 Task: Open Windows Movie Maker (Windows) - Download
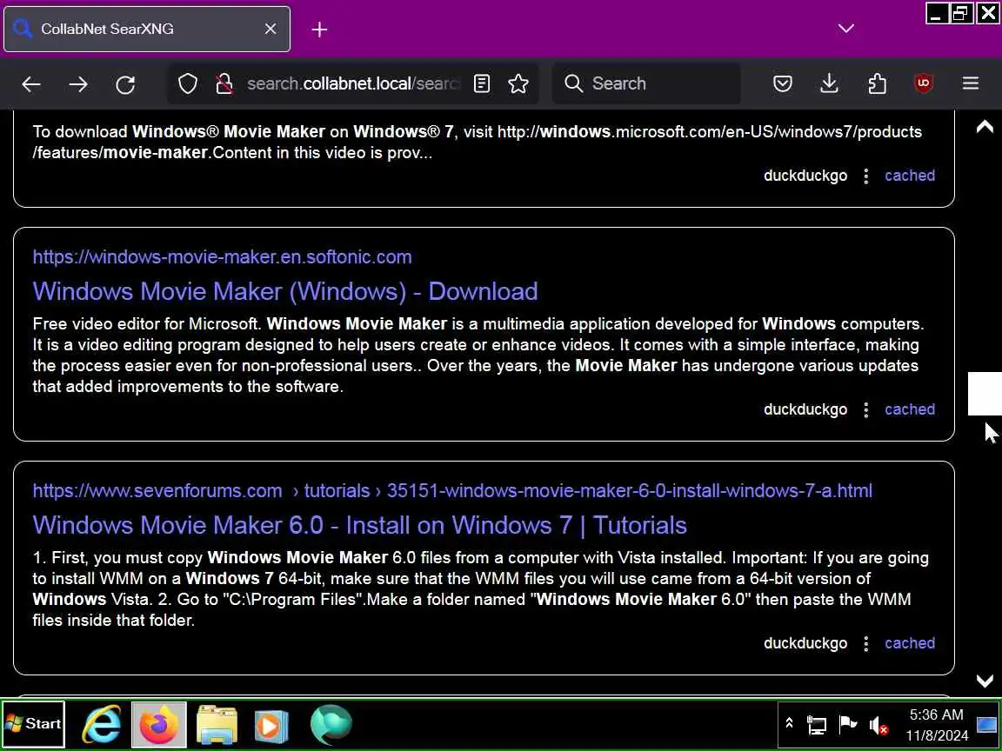coord(285,291)
